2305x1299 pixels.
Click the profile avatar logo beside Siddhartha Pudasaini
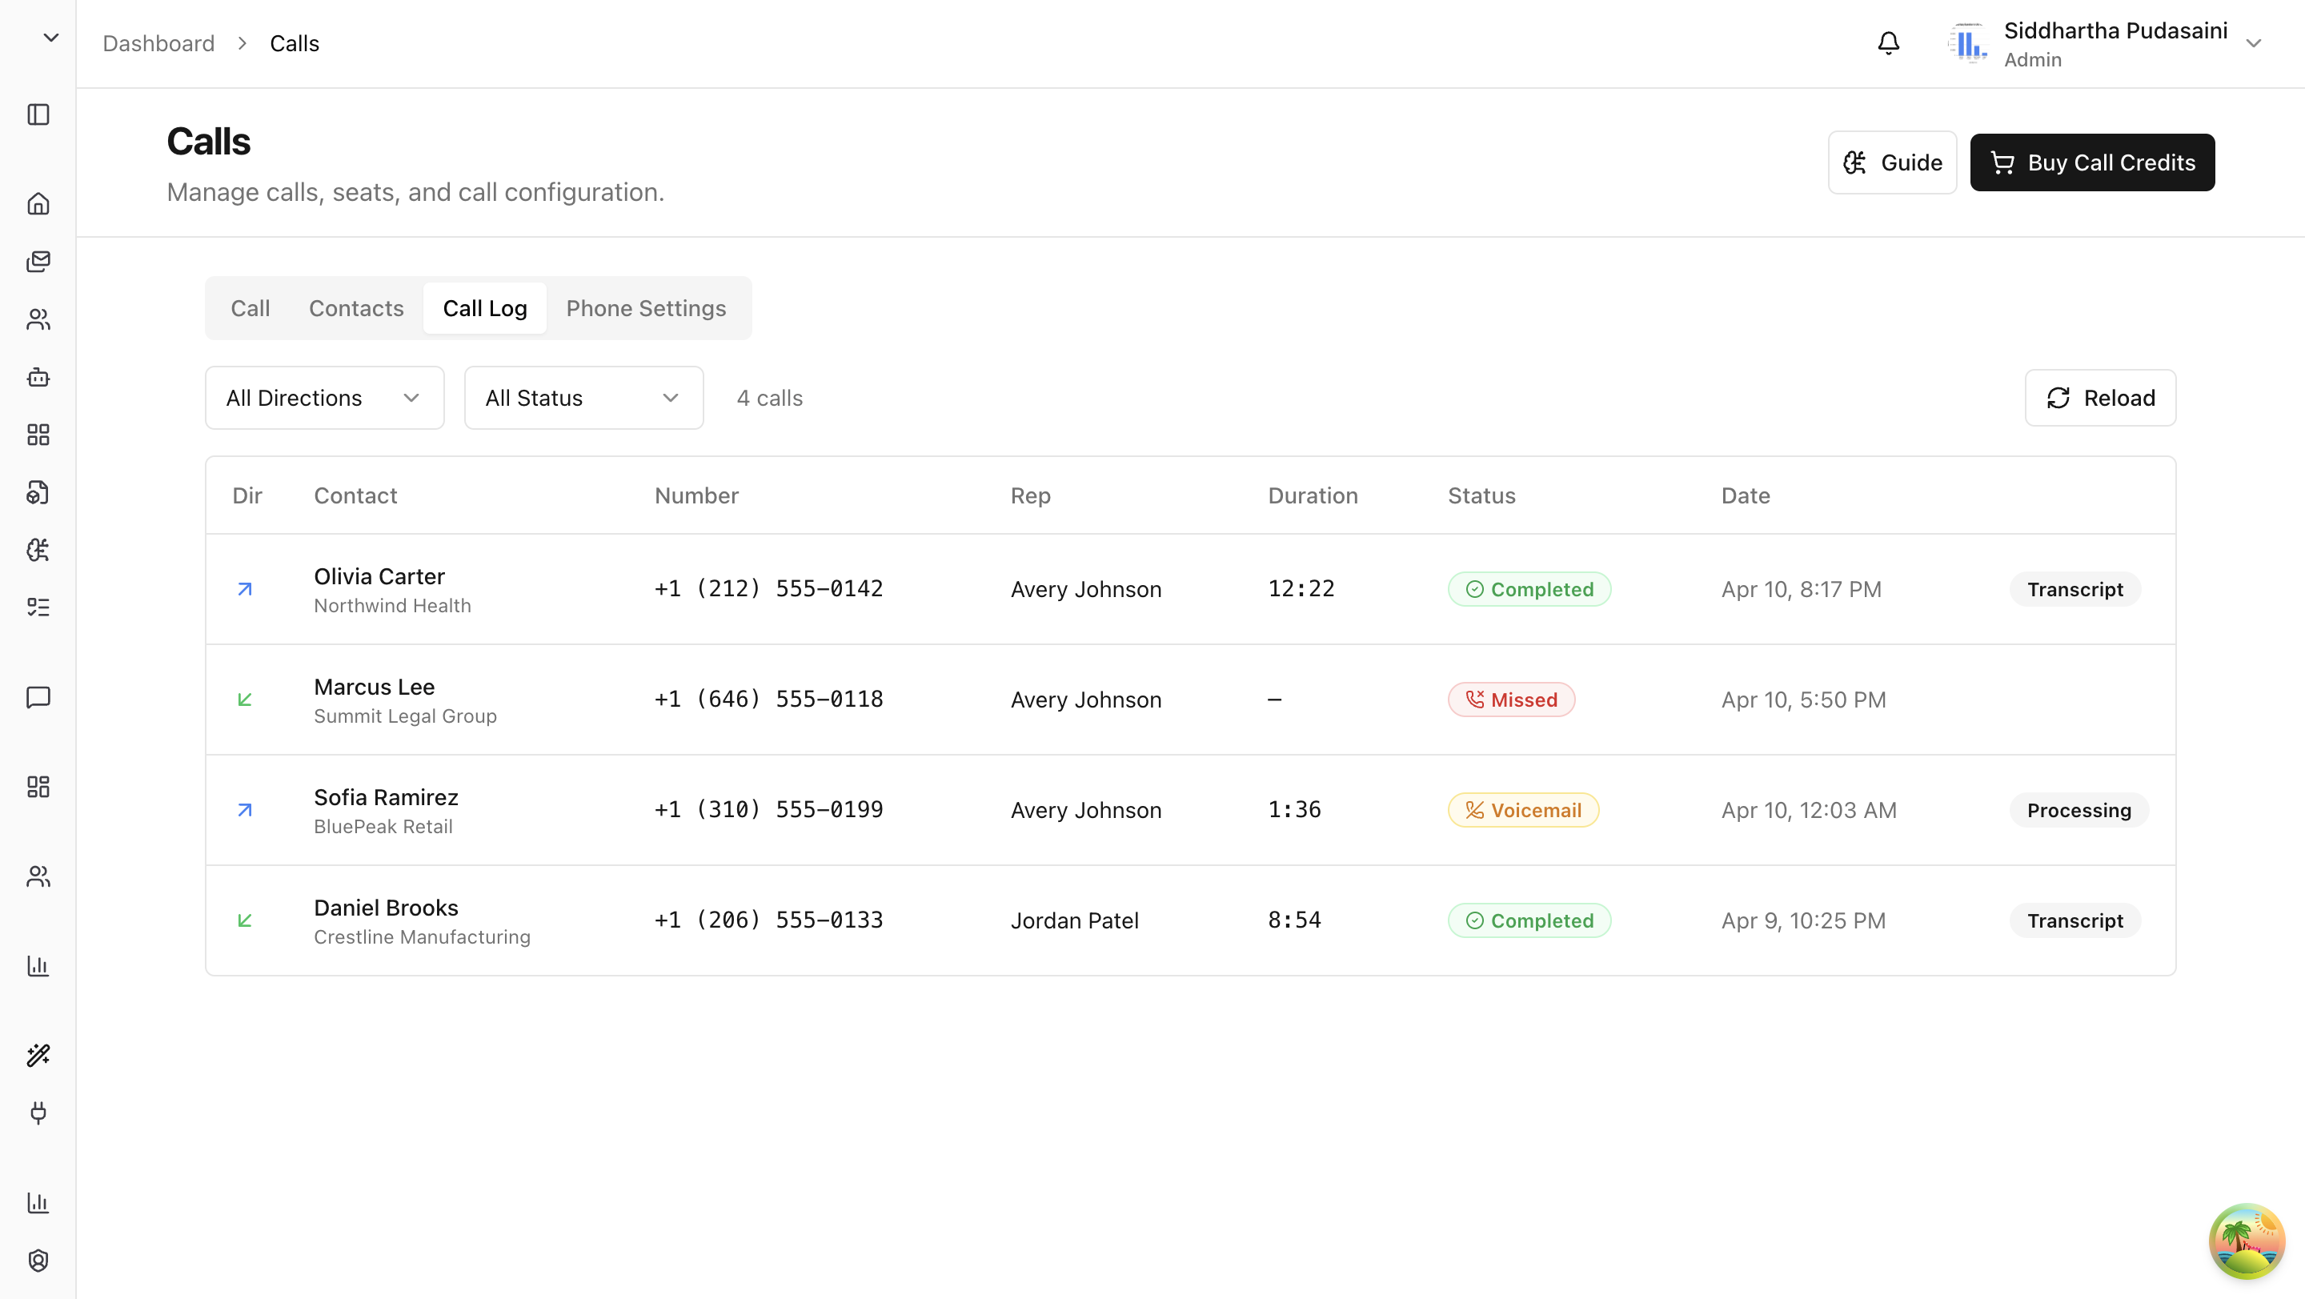1969,43
